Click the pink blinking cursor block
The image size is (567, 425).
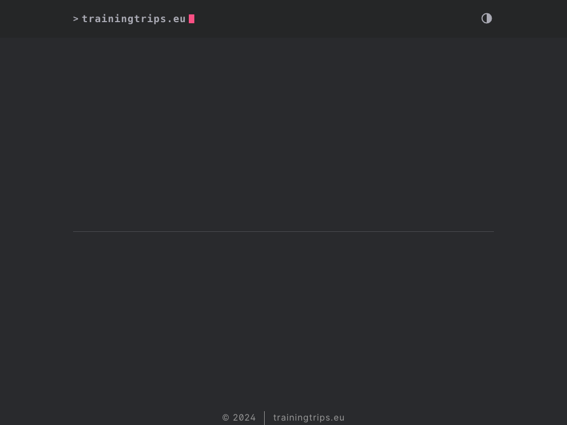click(192, 19)
